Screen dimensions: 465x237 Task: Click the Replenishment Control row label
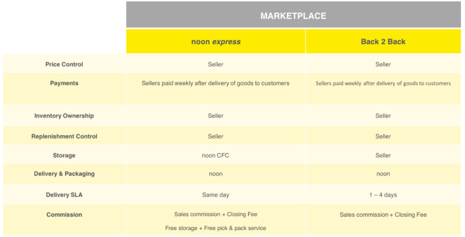coord(64,137)
